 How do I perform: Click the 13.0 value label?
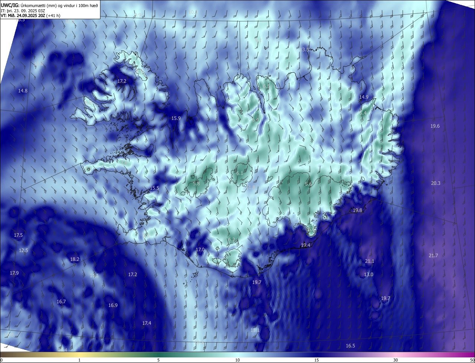[x=368, y=275]
